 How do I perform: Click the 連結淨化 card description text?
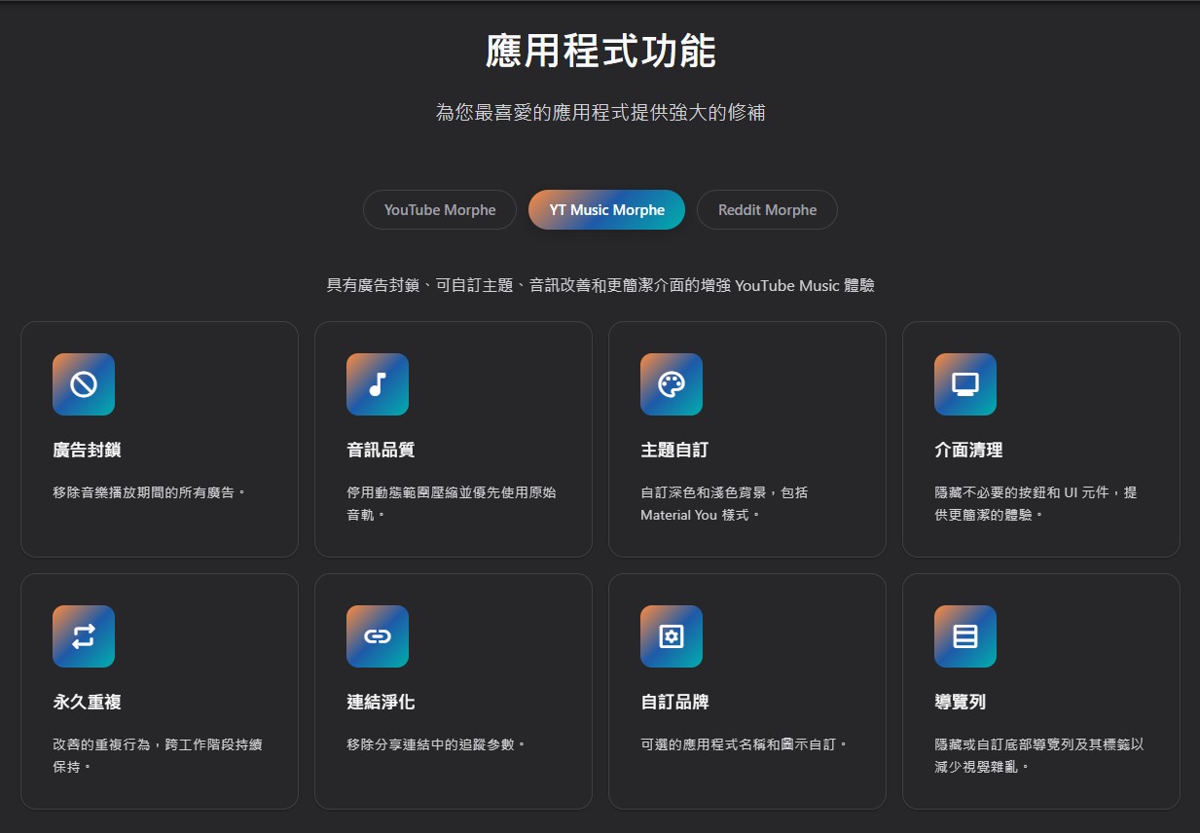tap(436, 745)
